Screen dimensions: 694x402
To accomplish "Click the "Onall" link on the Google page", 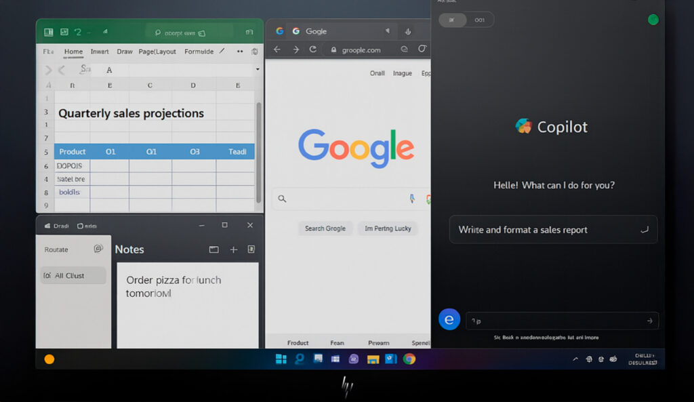I will coord(377,73).
